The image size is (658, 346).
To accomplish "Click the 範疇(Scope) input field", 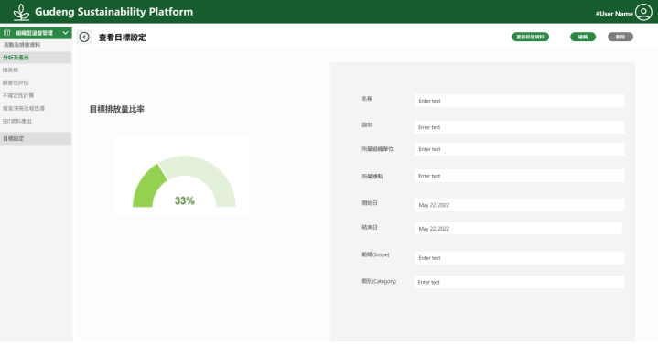I will [x=520, y=258].
